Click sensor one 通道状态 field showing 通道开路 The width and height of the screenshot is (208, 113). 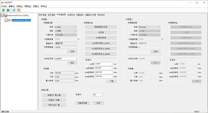66,43
